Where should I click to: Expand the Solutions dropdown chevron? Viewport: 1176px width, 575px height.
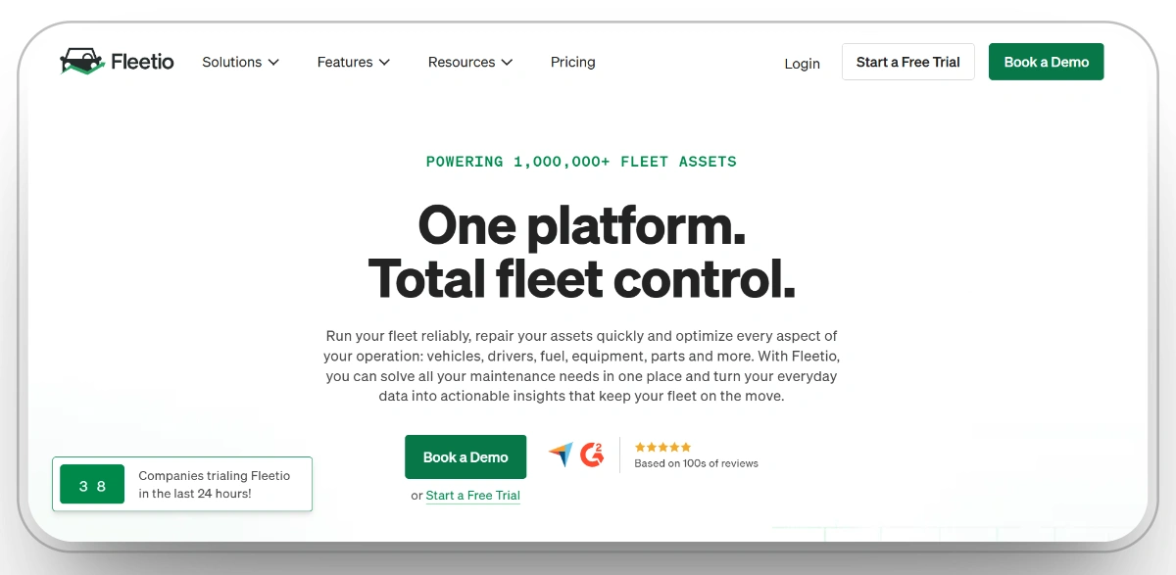[x=273, y=63]
